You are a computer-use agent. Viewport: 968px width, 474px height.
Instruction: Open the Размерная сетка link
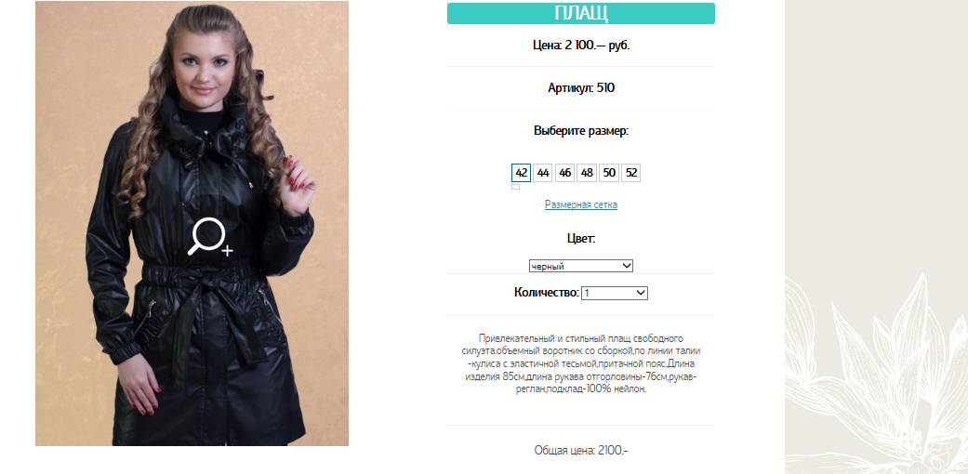[x=581, y=204]
